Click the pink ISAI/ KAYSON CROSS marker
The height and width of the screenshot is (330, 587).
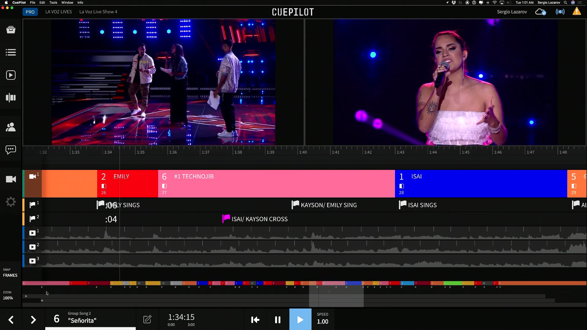click(255, 219)
